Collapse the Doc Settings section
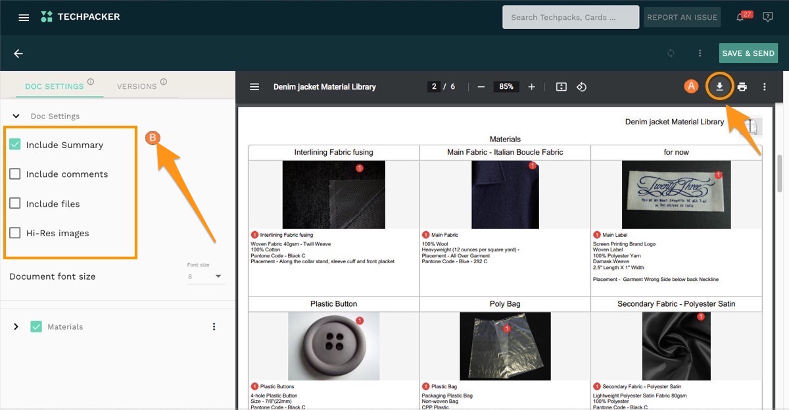 click(x=16, y=116)
